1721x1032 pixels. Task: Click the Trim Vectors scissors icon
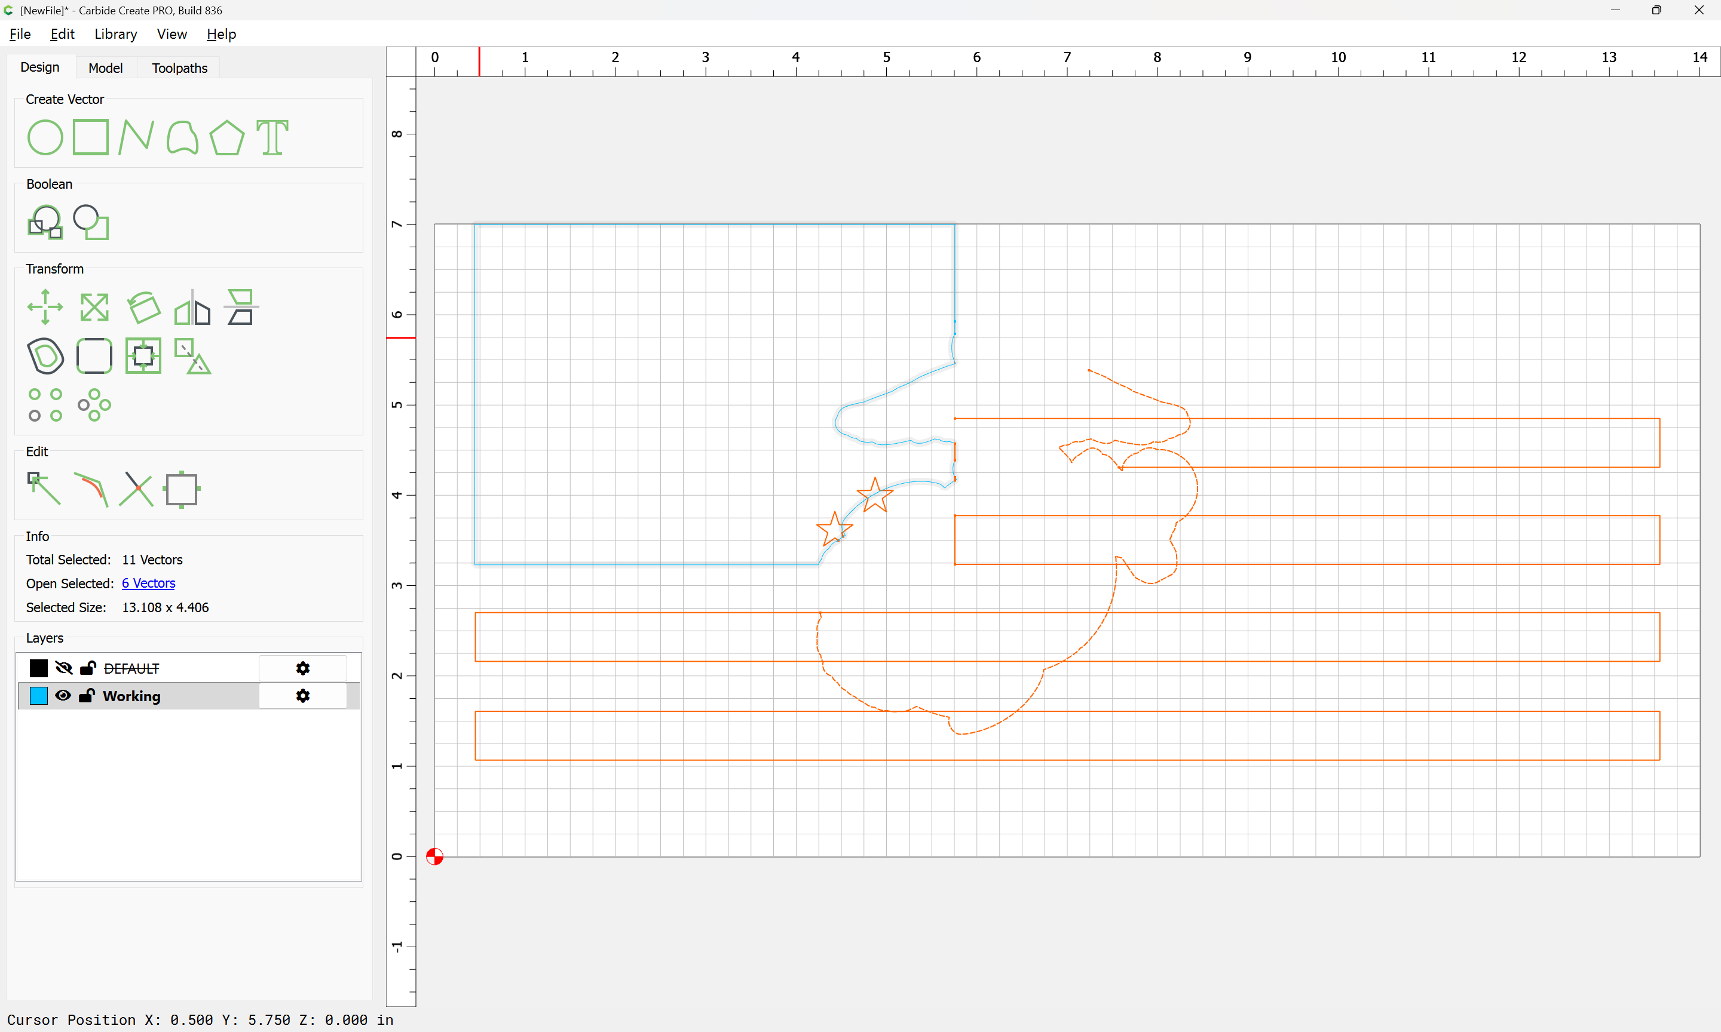pyautogui.click(x=136, y=489)
